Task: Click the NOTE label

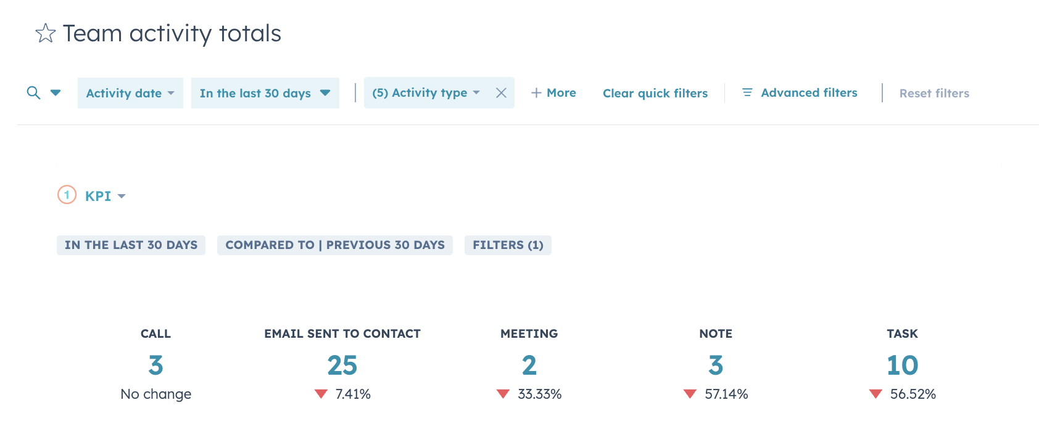Action: 716,333
